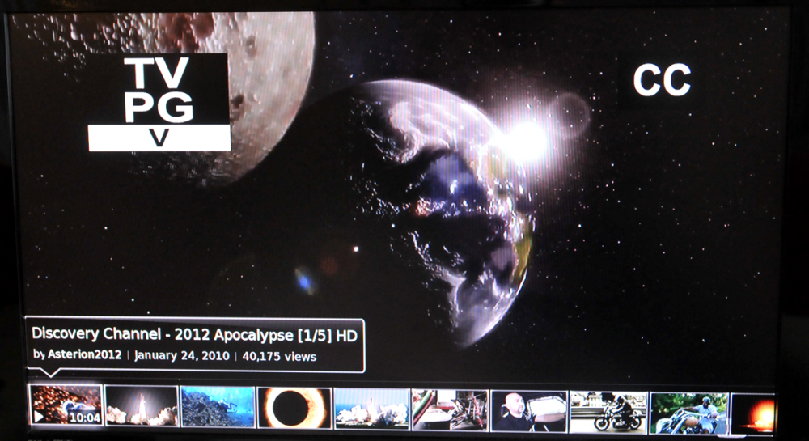809x441 pixels.
Task: Select the black-and-white motorcycle thumbnail
Action: pos(609,412)
